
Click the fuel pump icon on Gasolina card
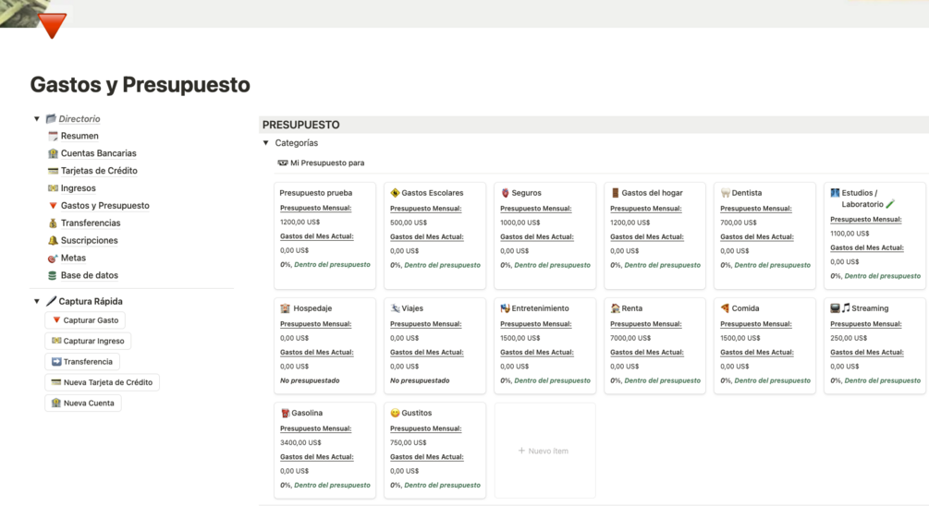tap(285, 413)
